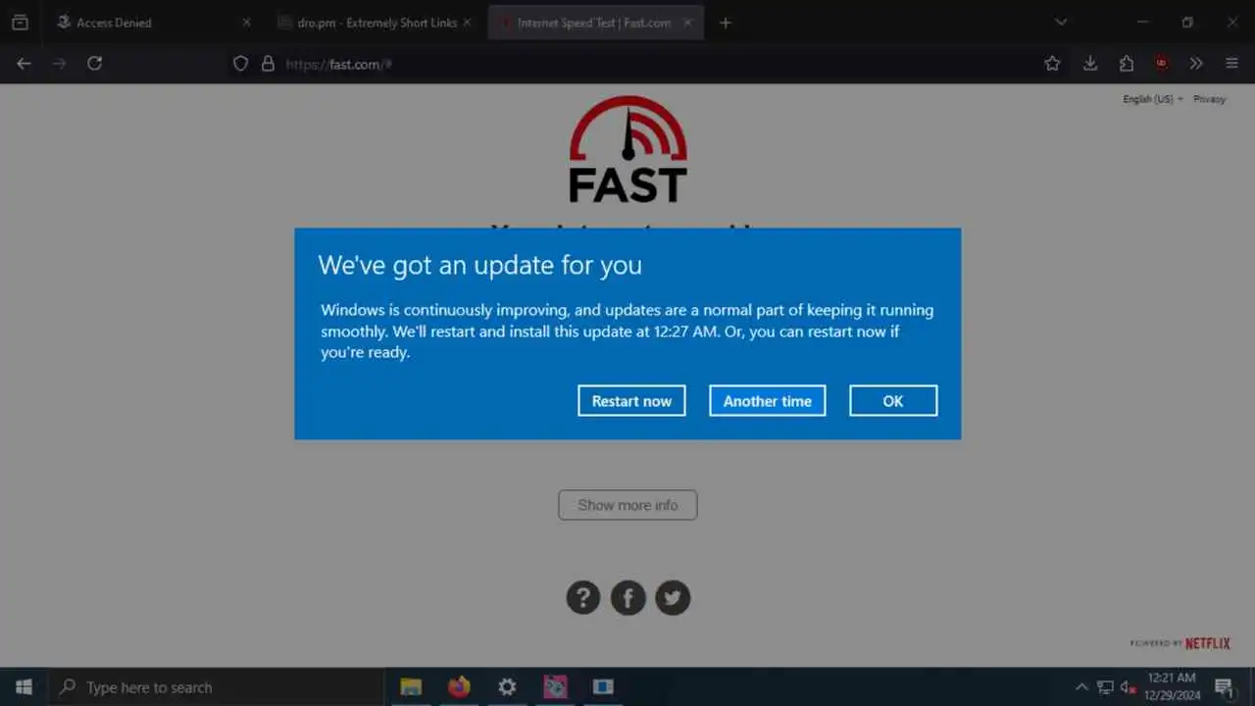The width and height of the screenshot is (1255, 706).
Task: Show hidden system tray icons
Action: pos(1081,687)
